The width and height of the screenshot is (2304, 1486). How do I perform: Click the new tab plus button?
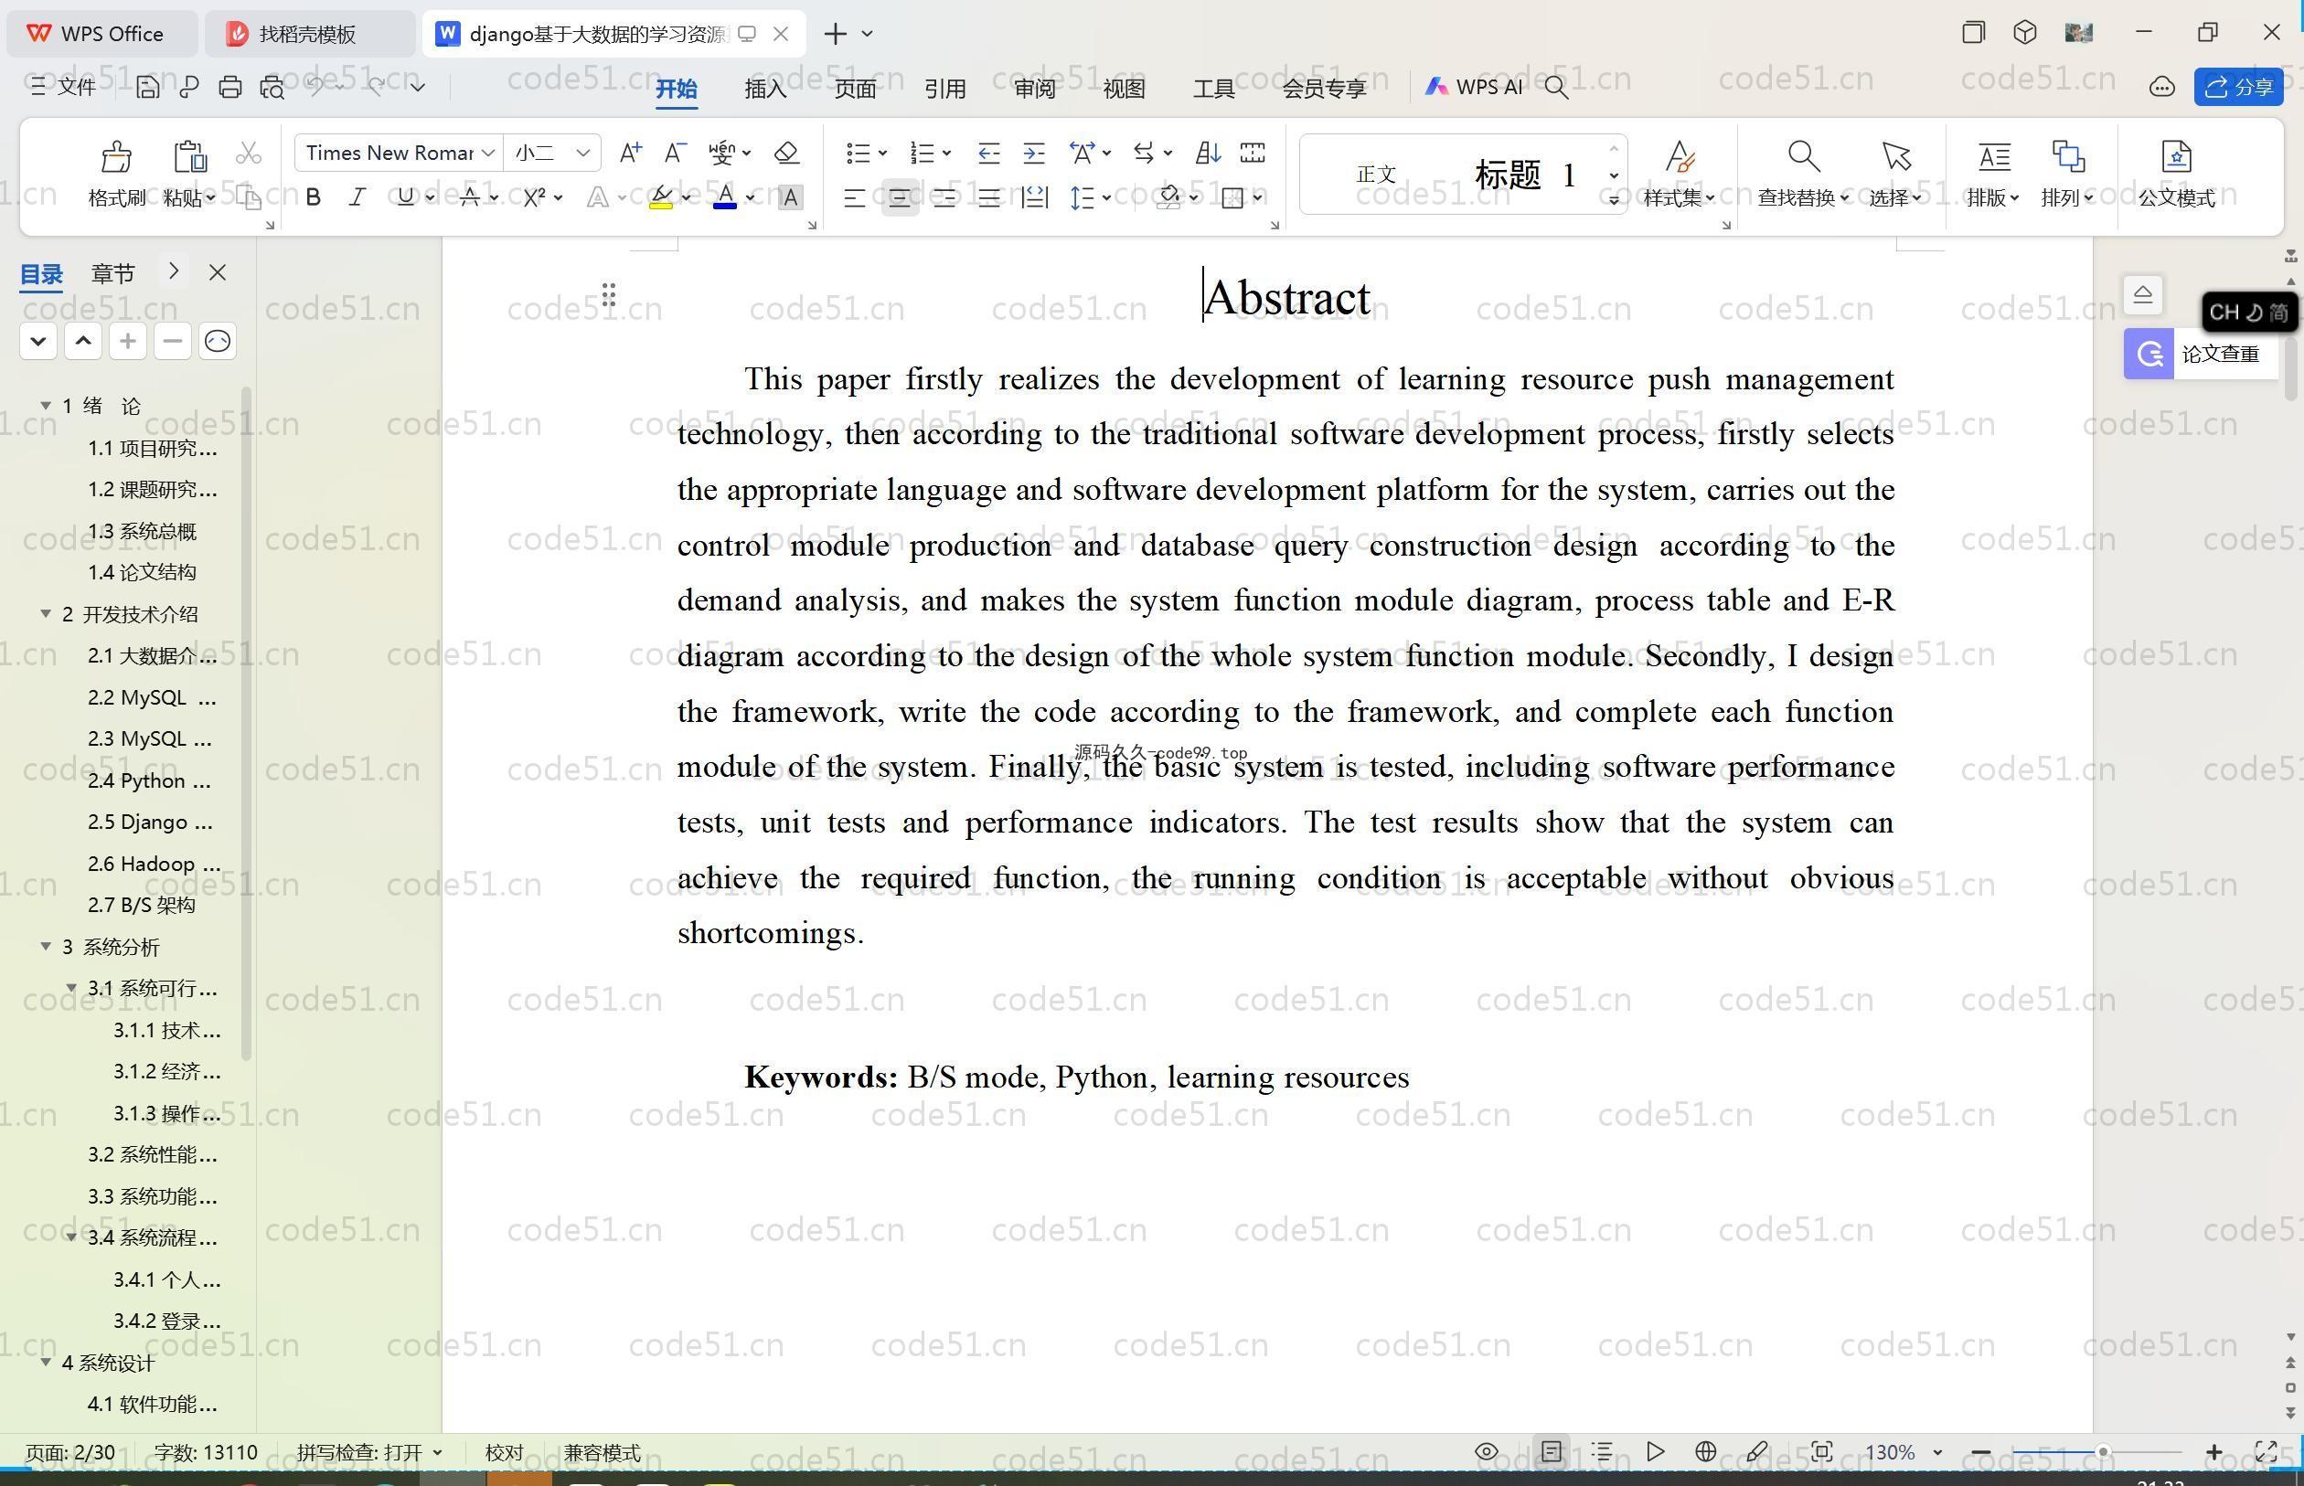coord(836,34)
